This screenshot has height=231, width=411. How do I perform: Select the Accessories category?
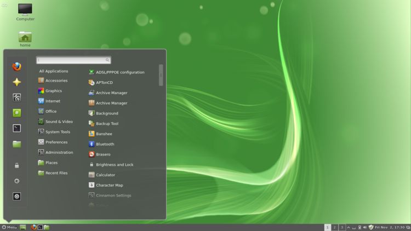[x=53, y=80]
